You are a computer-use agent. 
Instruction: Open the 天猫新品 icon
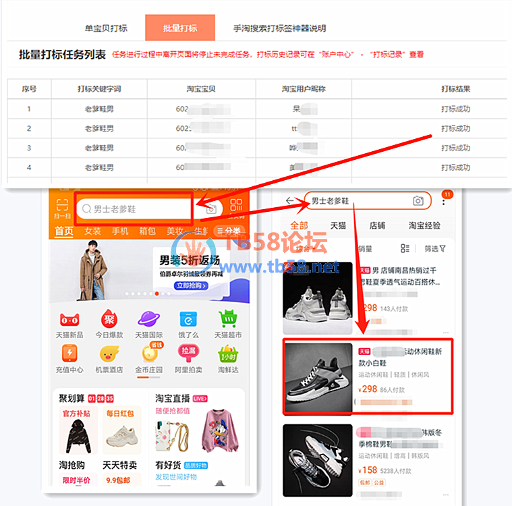[x=69, y=320]
